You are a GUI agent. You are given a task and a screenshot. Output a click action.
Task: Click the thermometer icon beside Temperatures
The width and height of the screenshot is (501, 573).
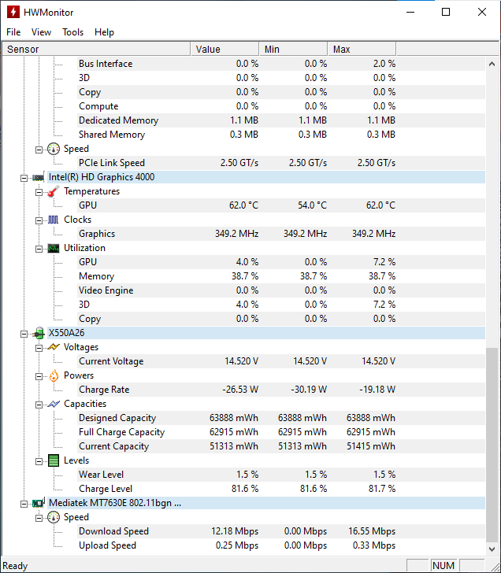tap(54, 191)
